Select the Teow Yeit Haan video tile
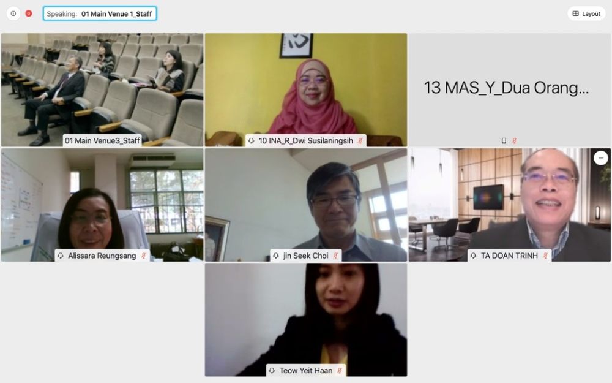 click(x=306, y=320)
